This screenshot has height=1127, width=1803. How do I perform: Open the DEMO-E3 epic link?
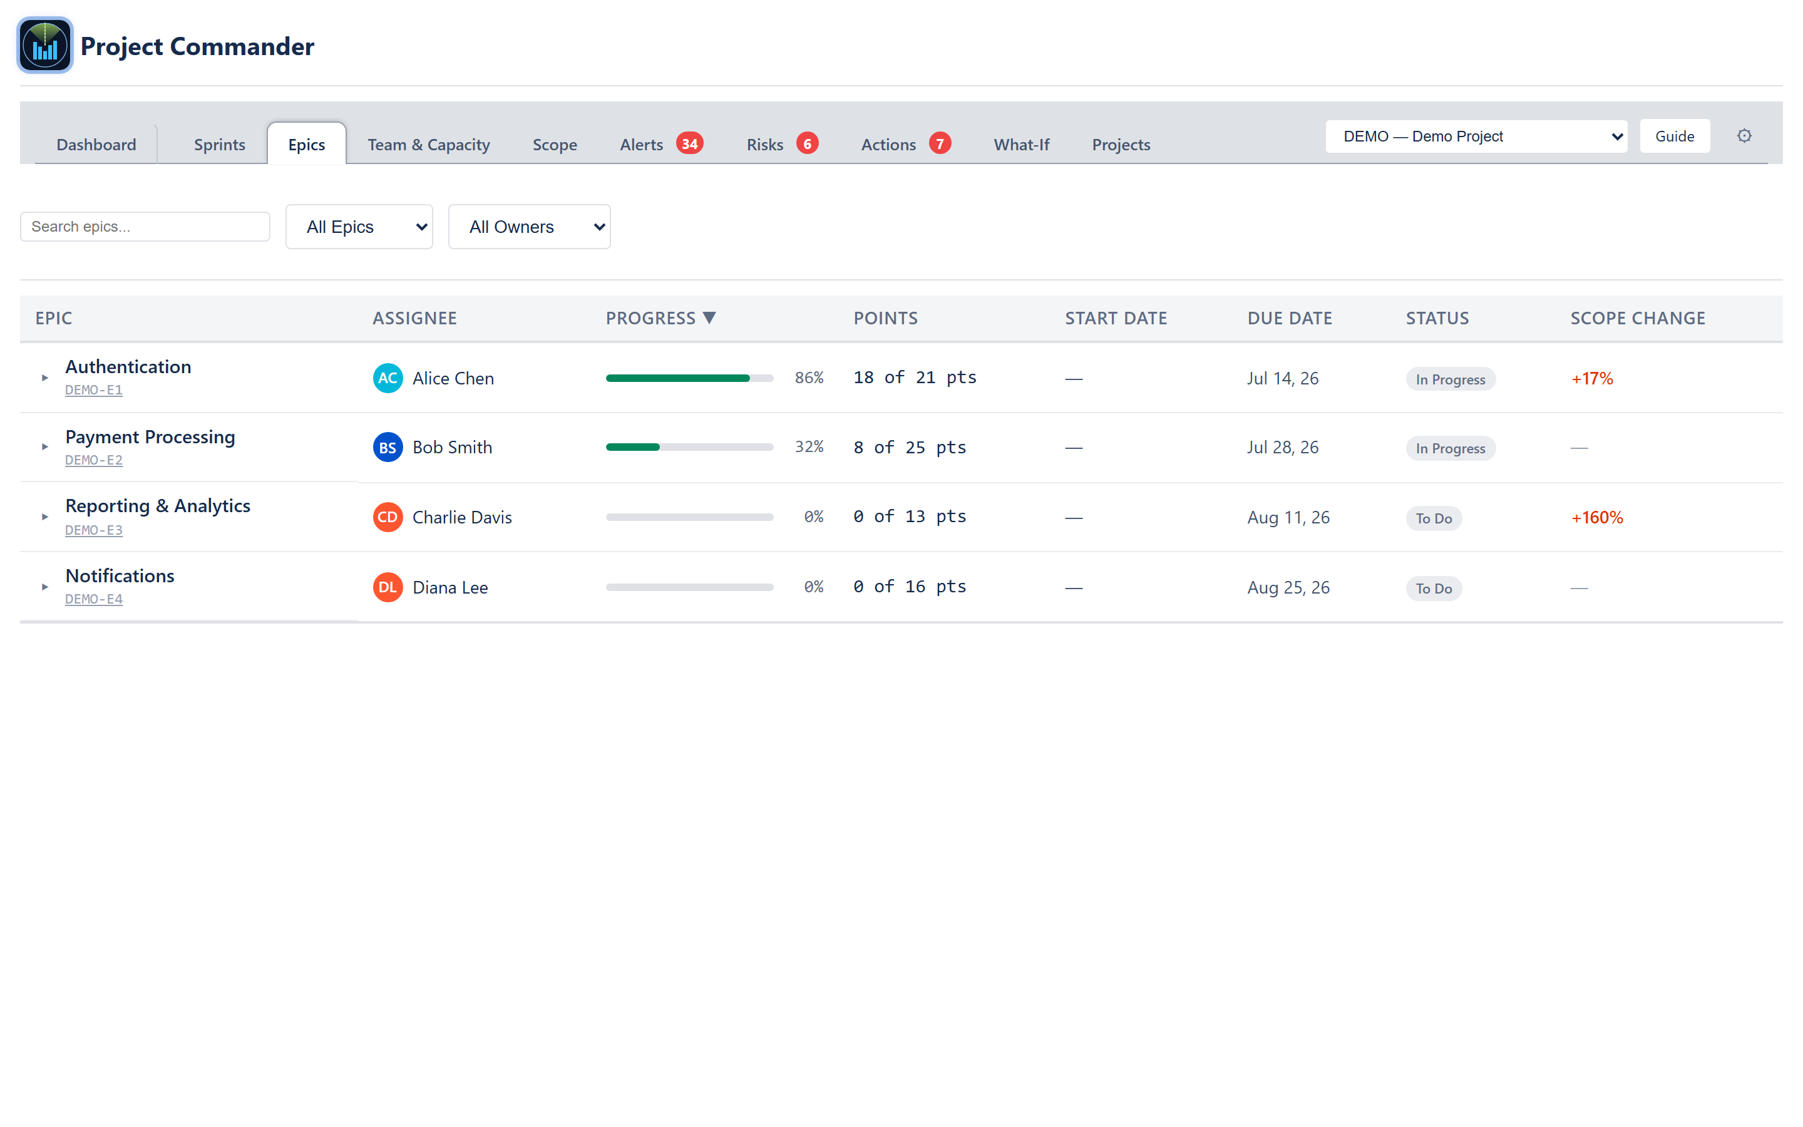[x=94, y=530]
